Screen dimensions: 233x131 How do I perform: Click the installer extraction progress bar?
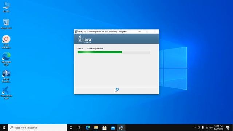[114, 52]
